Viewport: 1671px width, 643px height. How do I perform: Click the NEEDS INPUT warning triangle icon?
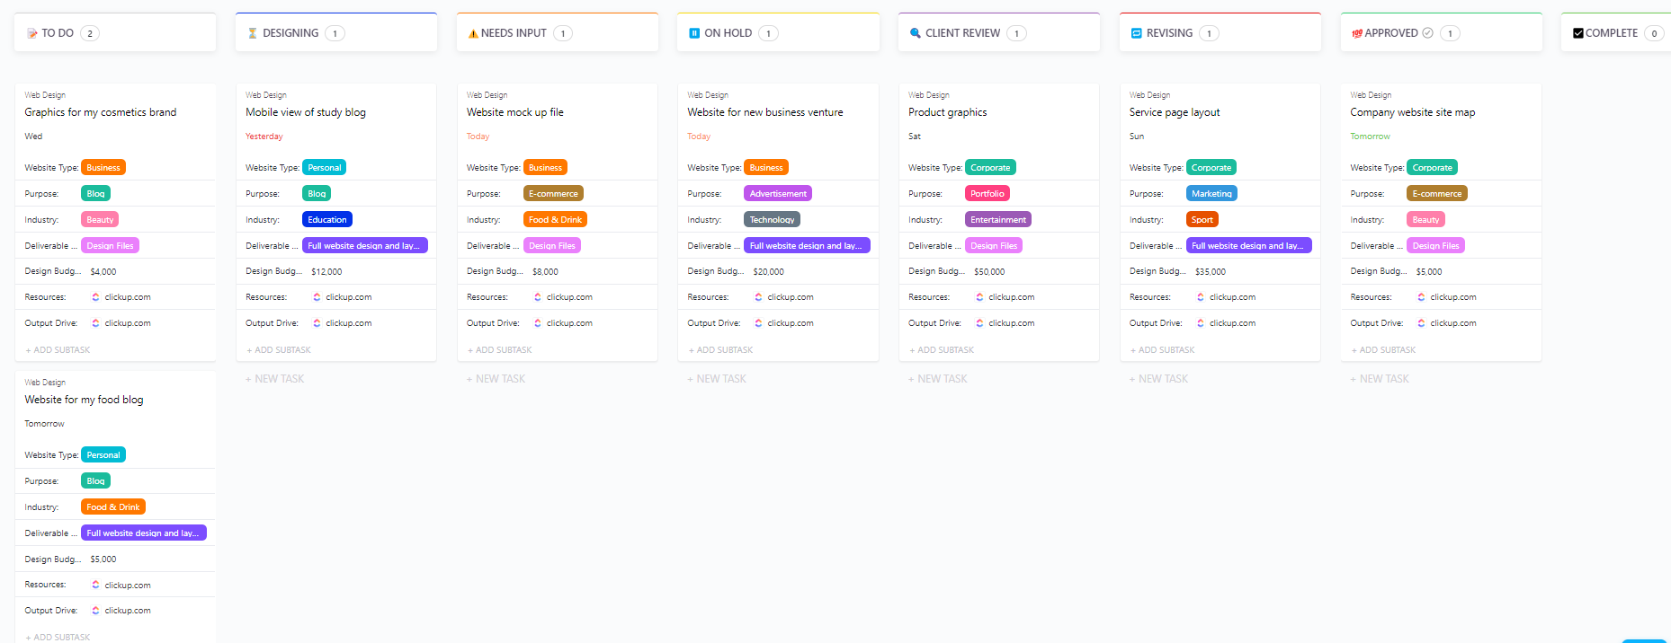coord(473,33)
